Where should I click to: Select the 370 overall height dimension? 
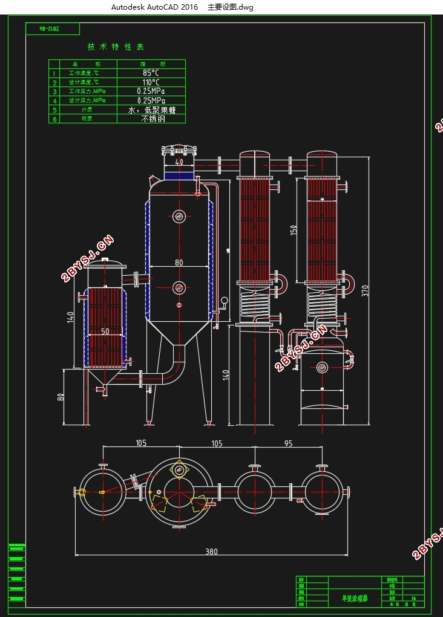[365, 291]
